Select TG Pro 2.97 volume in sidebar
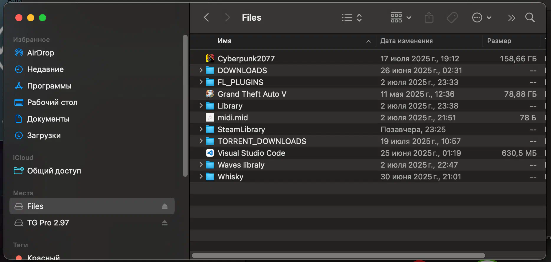 pos(92,223)
